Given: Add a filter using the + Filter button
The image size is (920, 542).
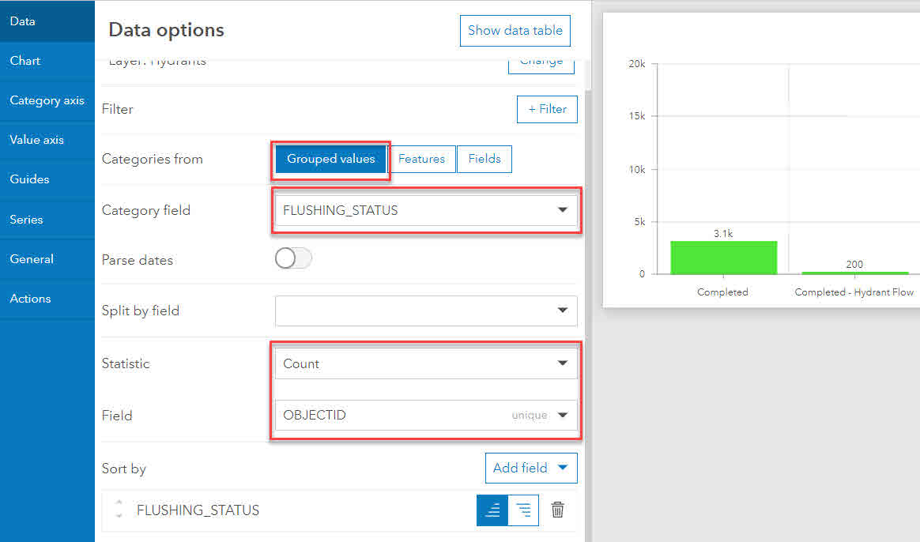Looking at the screenshot, I should 547,109.
